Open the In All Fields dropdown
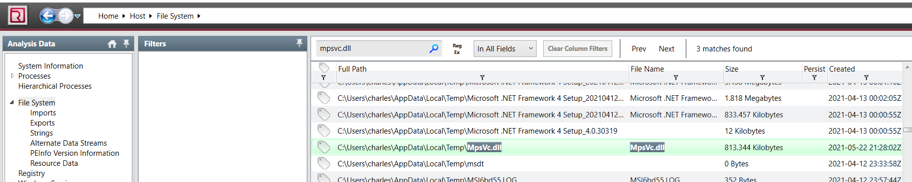 pos(505,48)
